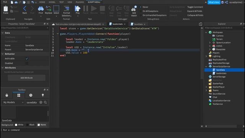Select leaderstats script in Explorer
Image resolution: width=245 pixels, height=138 pixels.
pyautogui.click(x=221, y=73)
